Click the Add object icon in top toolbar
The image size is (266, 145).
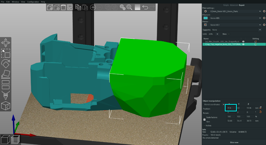(50, 7)
